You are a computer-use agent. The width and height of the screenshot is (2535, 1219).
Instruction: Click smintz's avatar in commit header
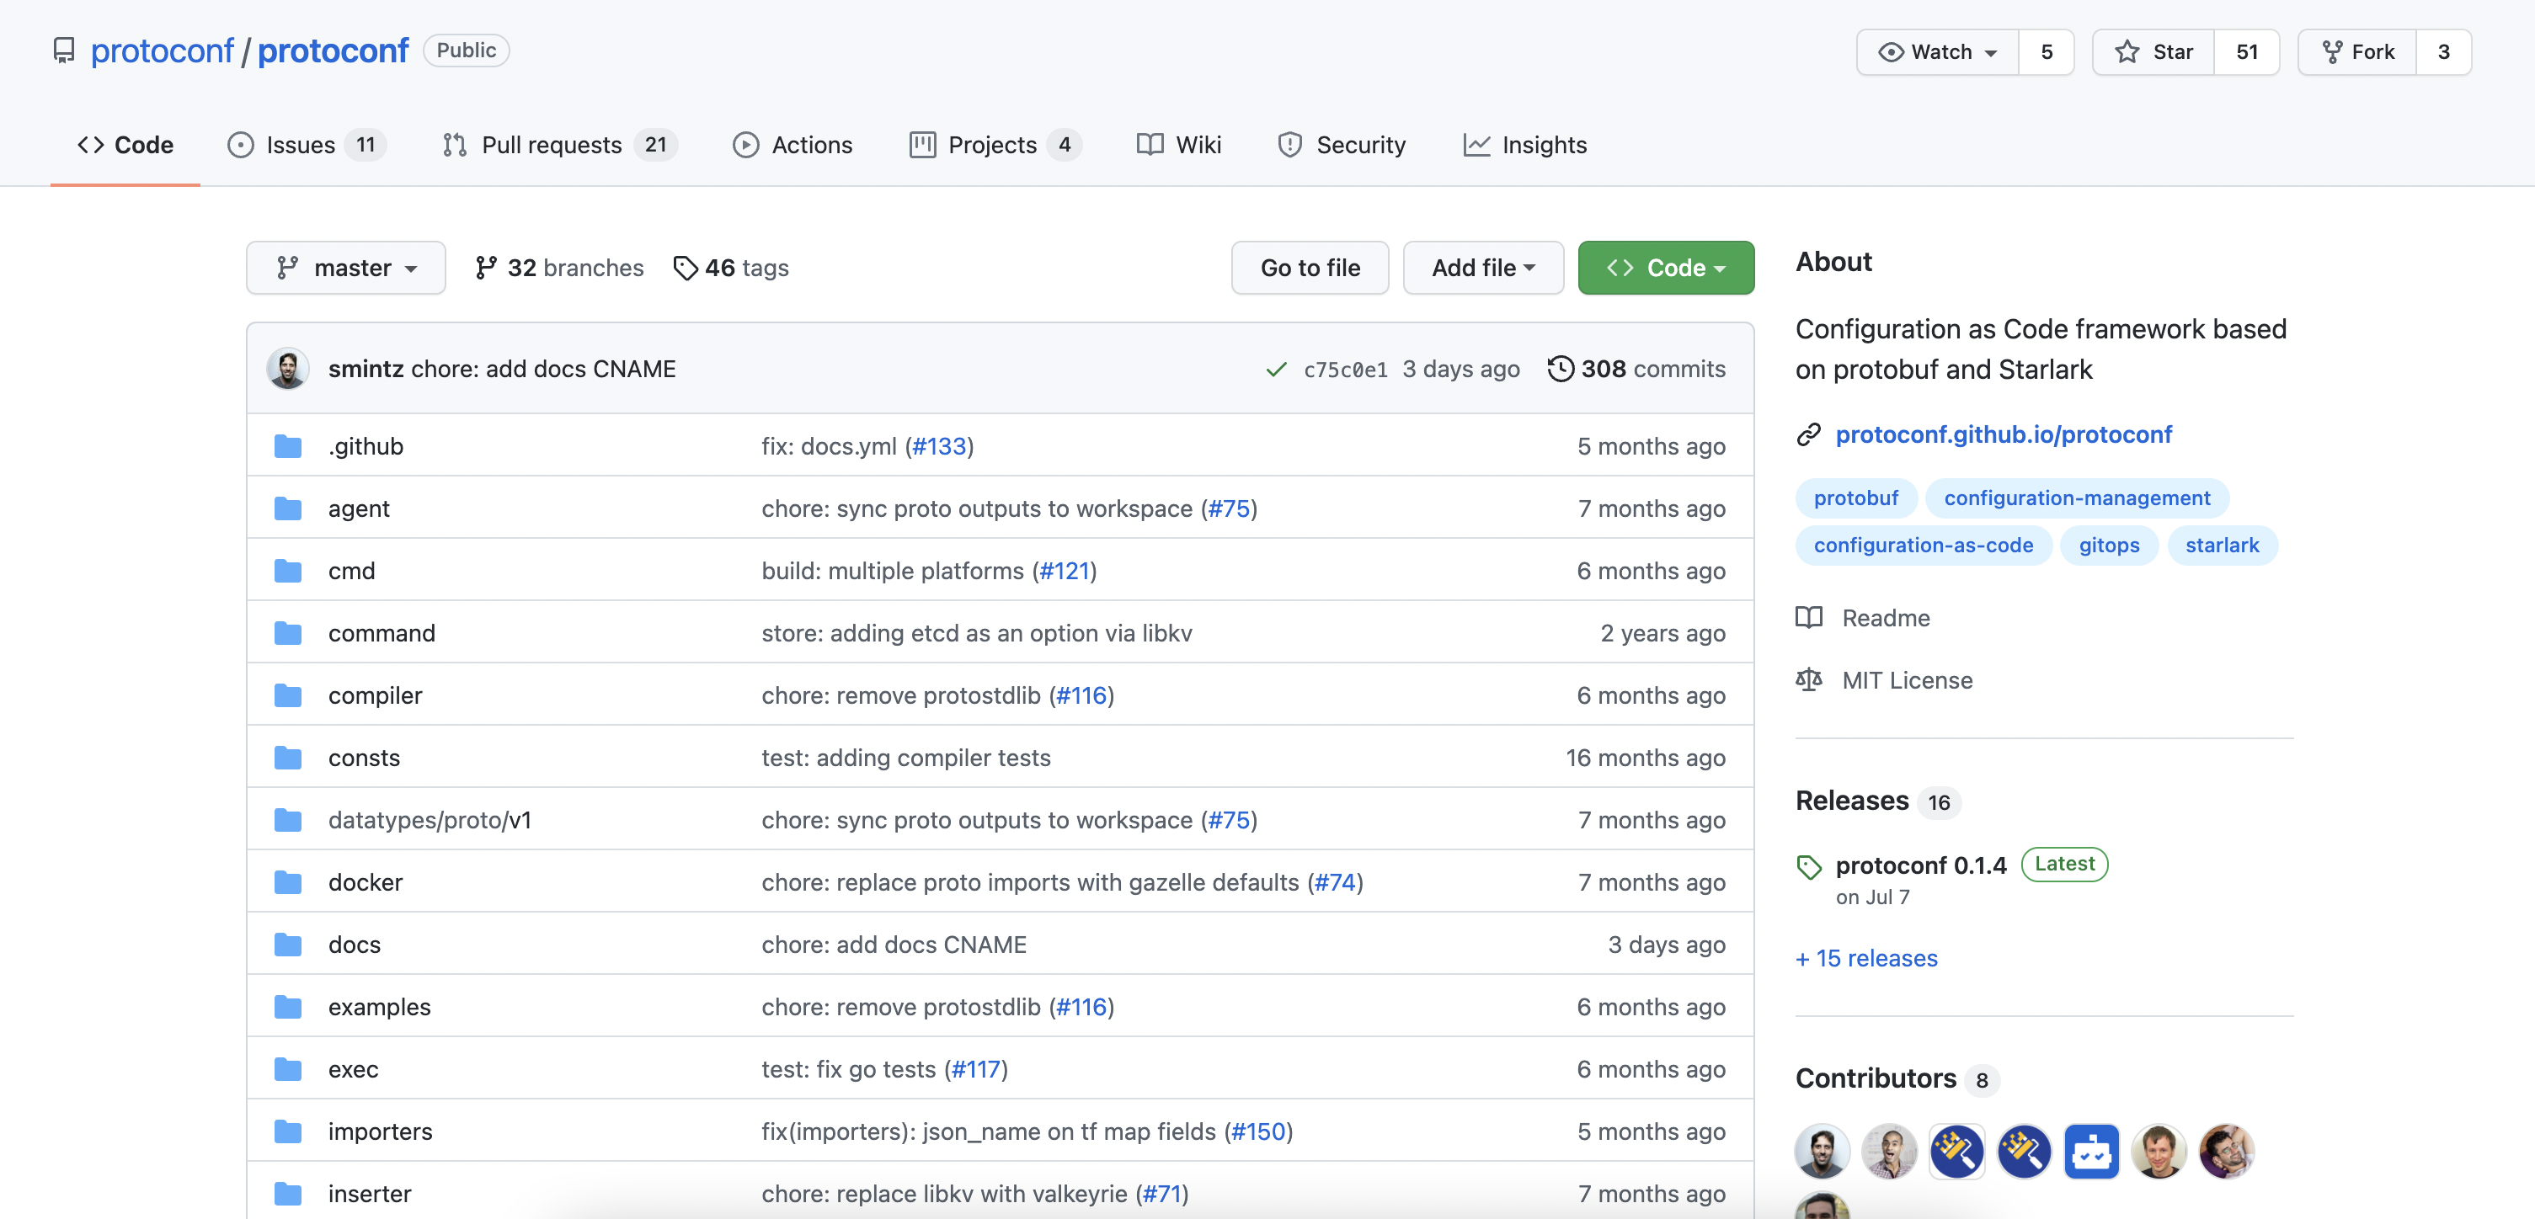(x=287, y=369)
